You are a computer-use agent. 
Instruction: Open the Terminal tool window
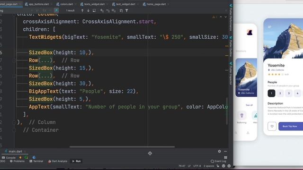coord(36,161)
